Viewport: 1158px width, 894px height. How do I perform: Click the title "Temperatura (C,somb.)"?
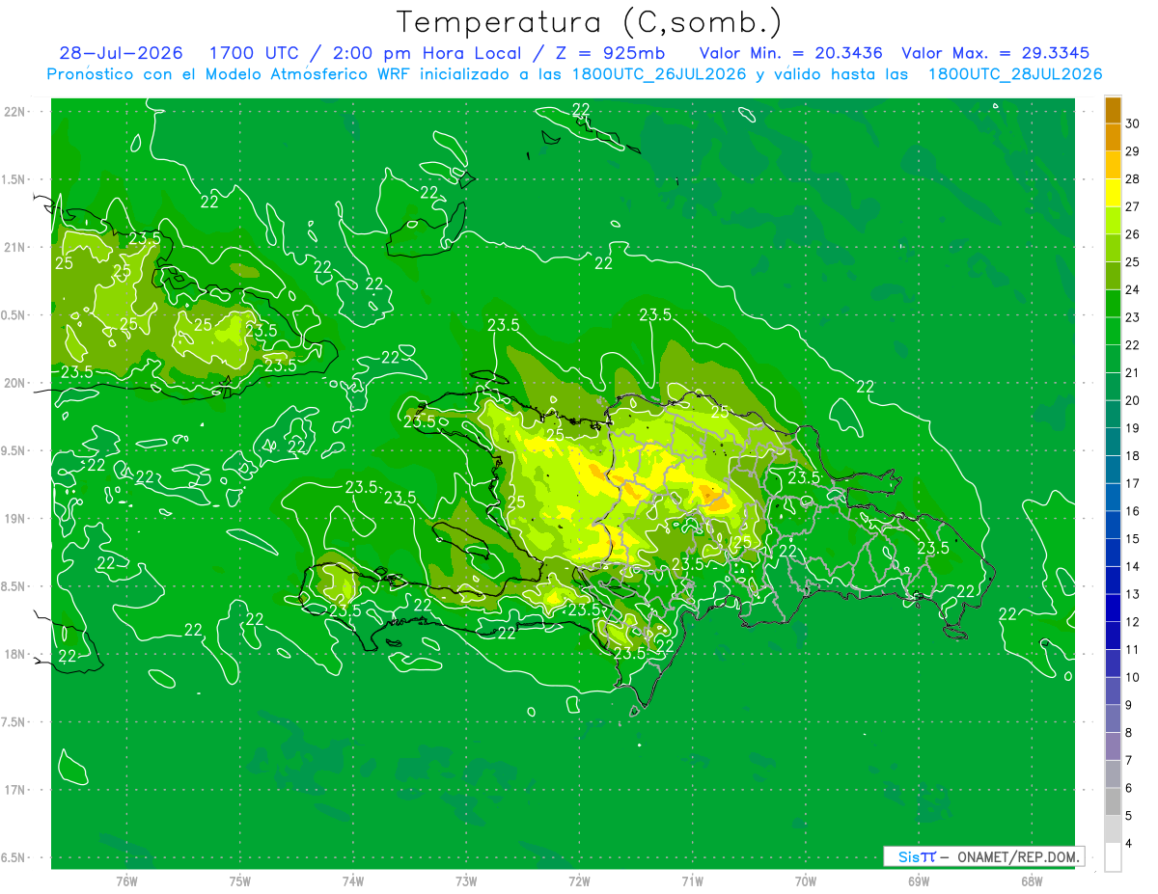[x=589, y=21]
